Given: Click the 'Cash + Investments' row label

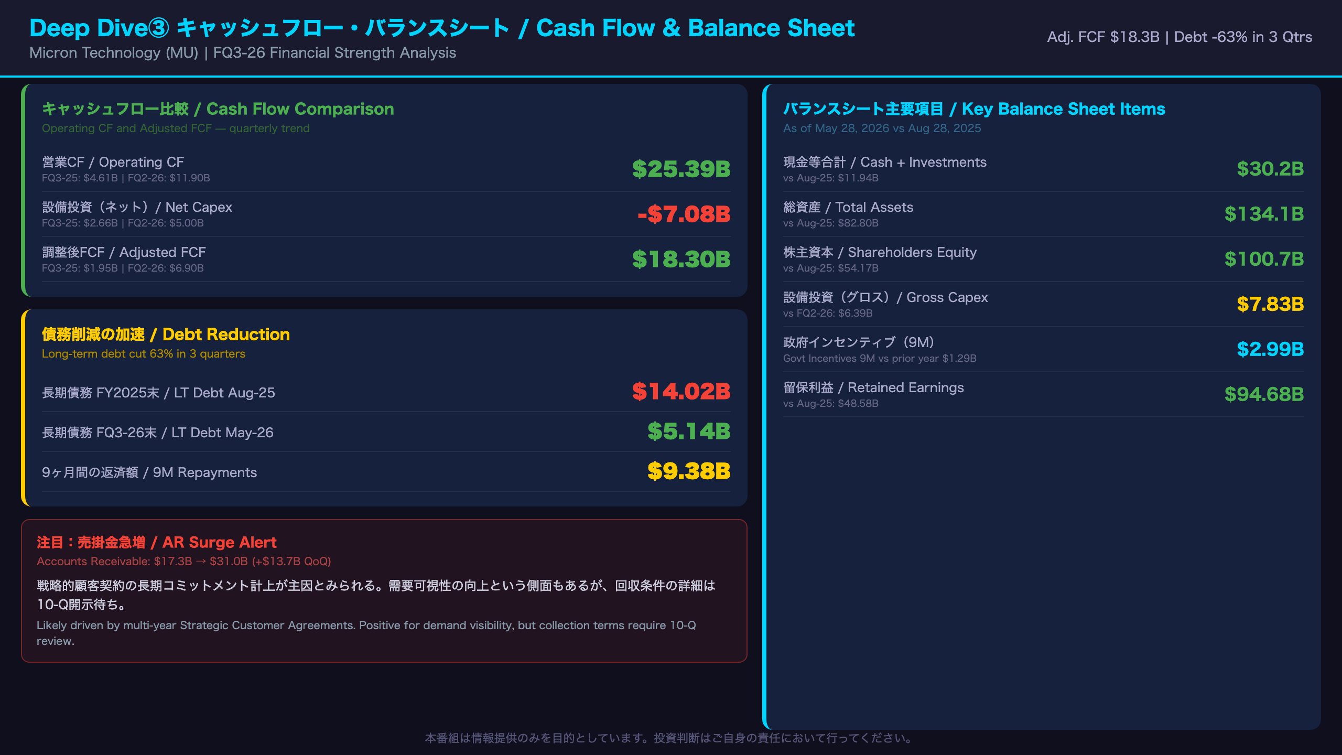Looking at the screenshot, I should (x=885, y=162).
